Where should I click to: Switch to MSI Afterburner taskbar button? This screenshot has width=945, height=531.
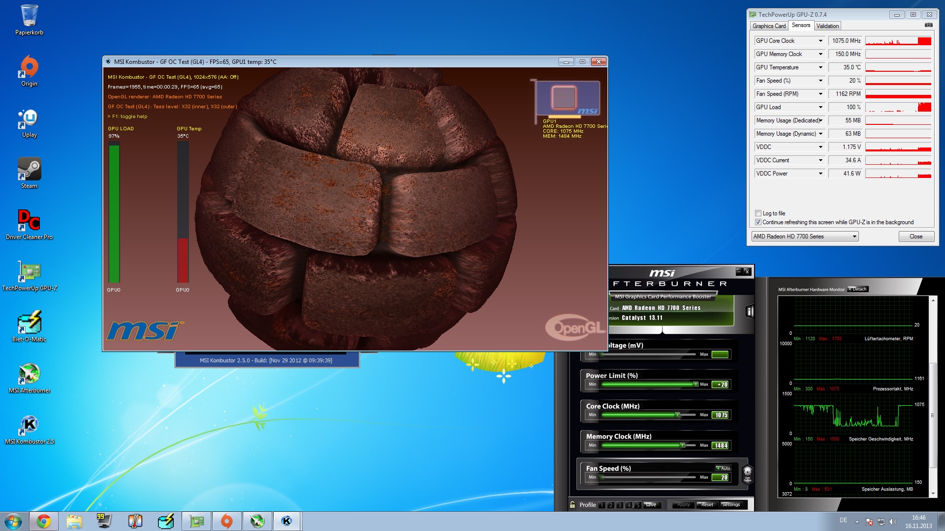[257, 521]
